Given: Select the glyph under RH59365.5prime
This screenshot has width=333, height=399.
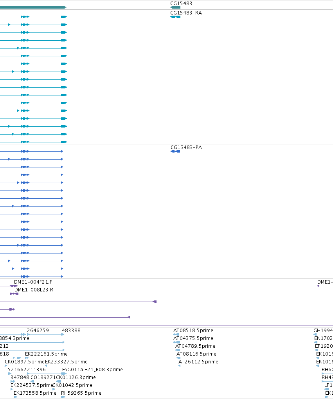Looking at the screenshot, I should click(x=63, y=397).
